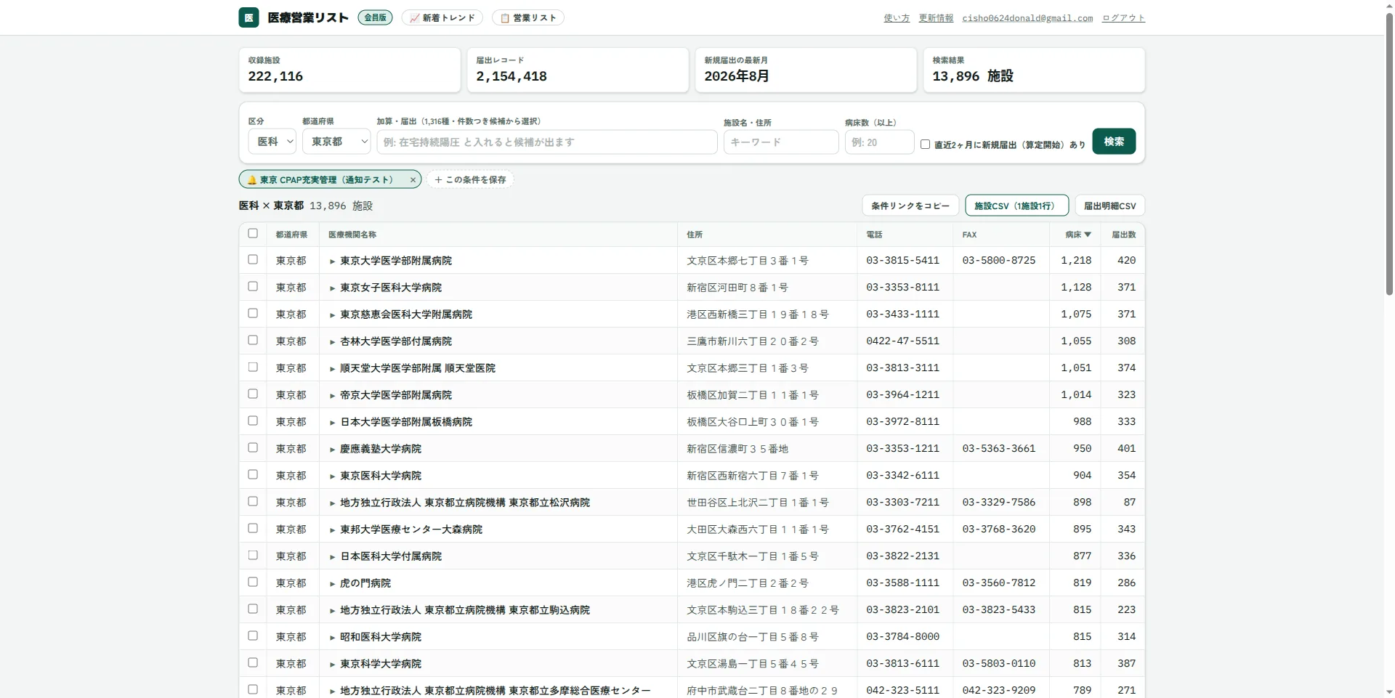
Task: Click the 届出数 column header
Action: pyautogui.click(x=1123, y=235)
